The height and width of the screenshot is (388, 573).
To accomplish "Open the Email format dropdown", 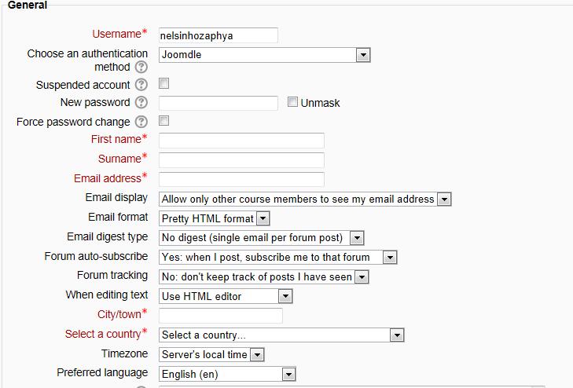I will (x=215, y=218).
